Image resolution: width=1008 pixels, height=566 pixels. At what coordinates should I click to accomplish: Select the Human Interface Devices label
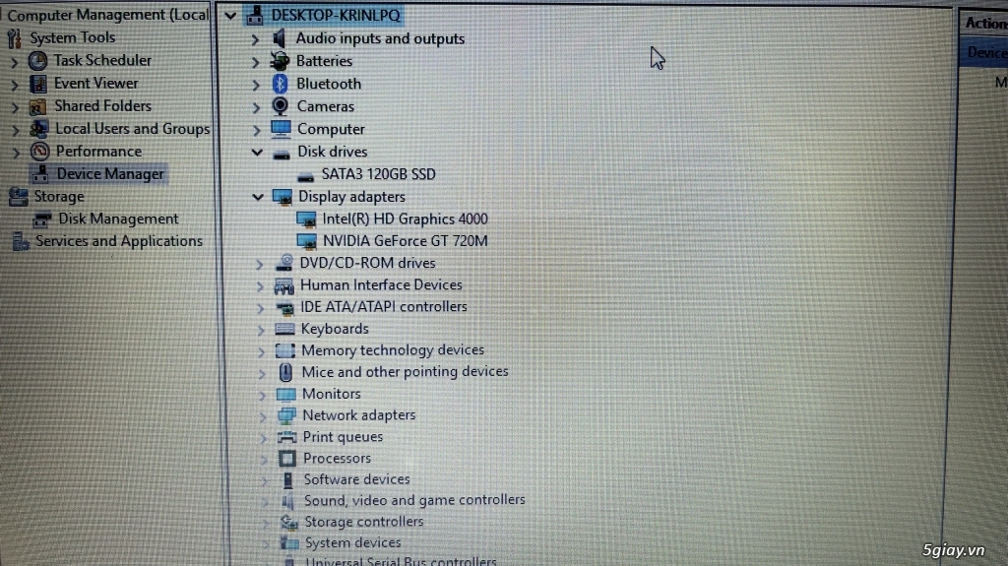tap(381, 284)
